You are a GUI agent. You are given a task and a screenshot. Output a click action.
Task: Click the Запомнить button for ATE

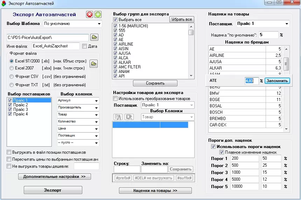[x=277, y=81]
